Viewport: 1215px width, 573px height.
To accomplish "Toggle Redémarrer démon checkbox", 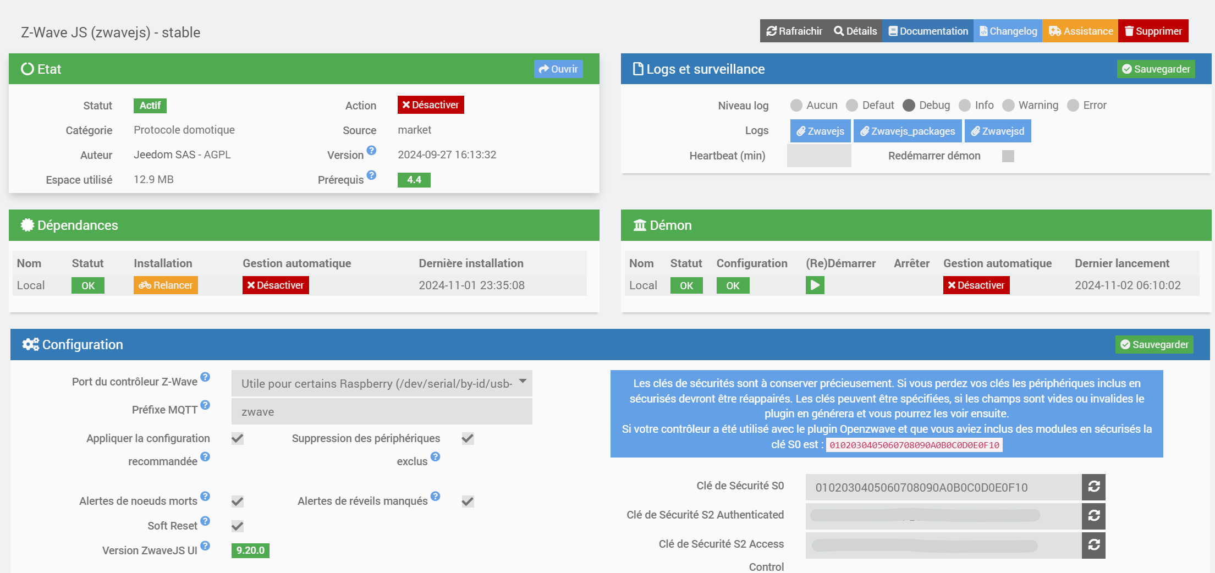I will click(1008, 156).
